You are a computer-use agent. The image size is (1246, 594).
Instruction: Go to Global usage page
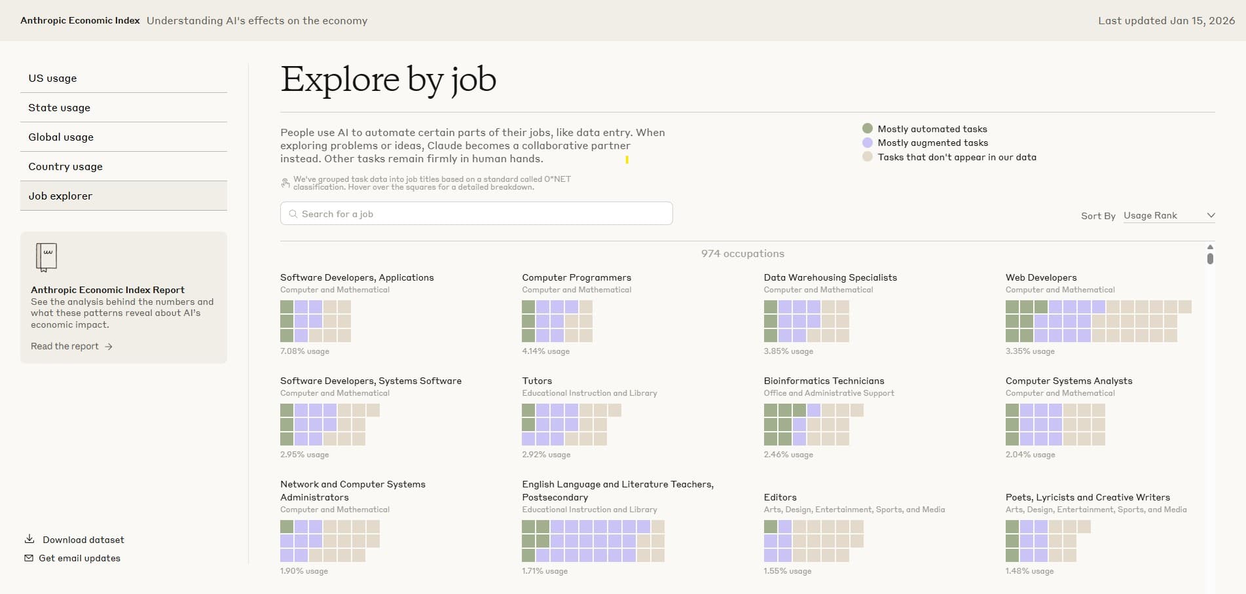tap(124, 137)
